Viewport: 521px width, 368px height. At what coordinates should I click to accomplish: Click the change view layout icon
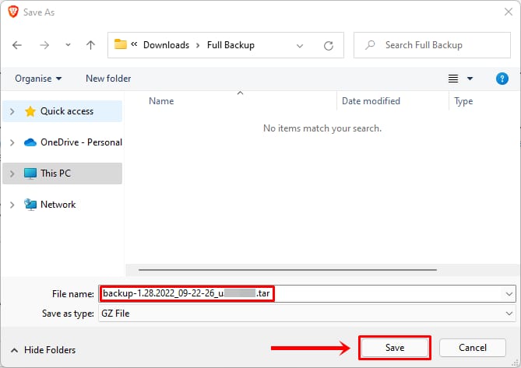point(453,79)
